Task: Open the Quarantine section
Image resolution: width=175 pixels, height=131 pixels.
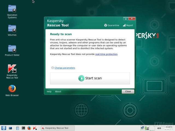Action: (112, 25)
